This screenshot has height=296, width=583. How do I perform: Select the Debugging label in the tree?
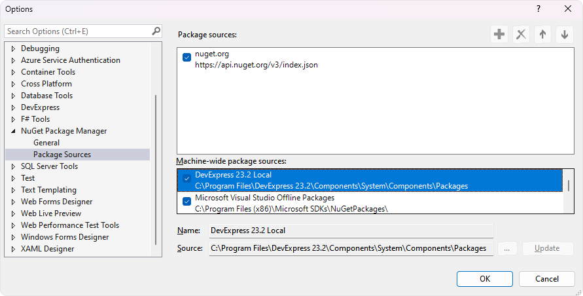[x=40, y=48]
